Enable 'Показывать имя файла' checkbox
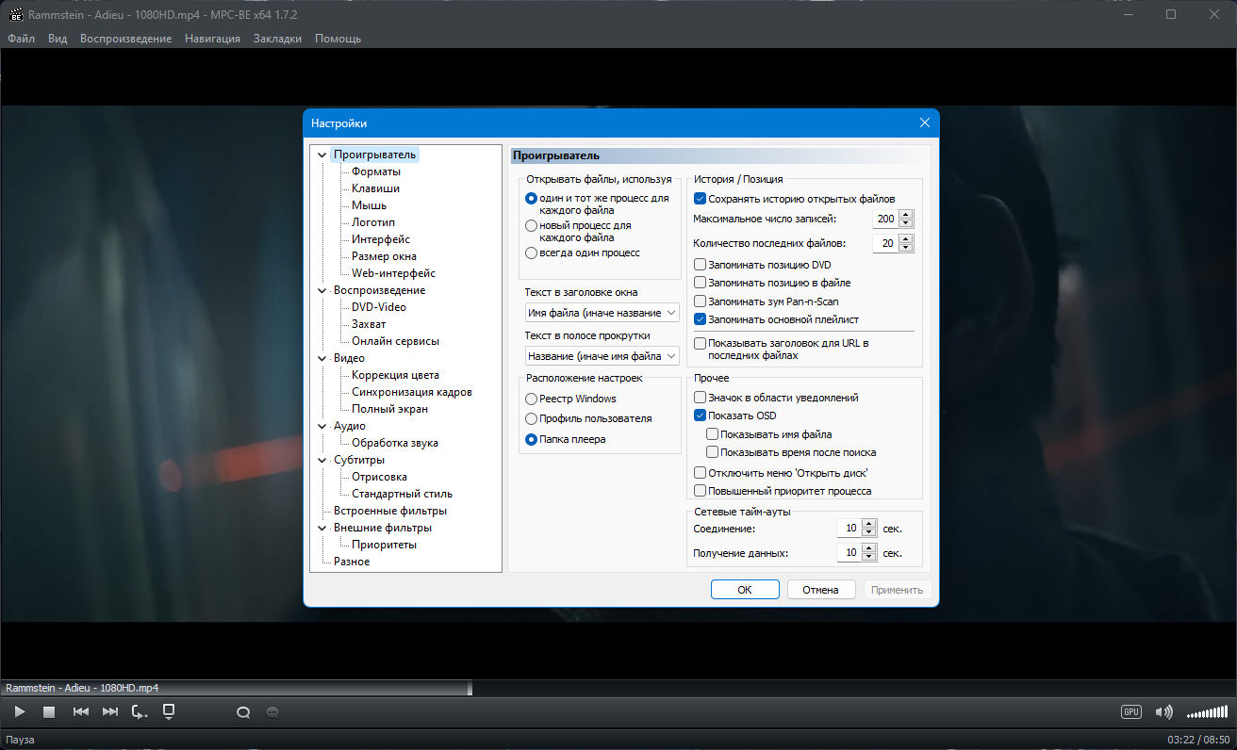 712,434
